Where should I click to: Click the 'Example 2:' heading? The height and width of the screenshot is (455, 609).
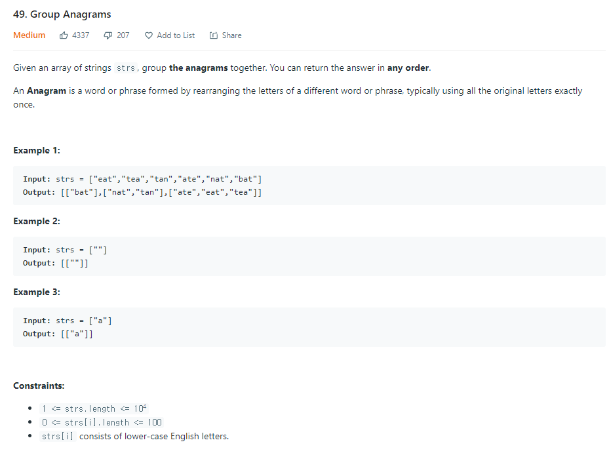tap(37, 222)
